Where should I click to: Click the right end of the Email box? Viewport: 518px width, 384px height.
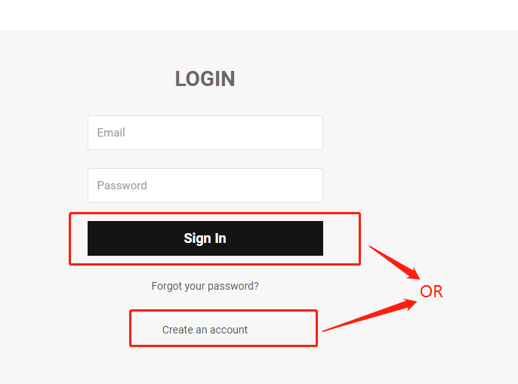316,133
